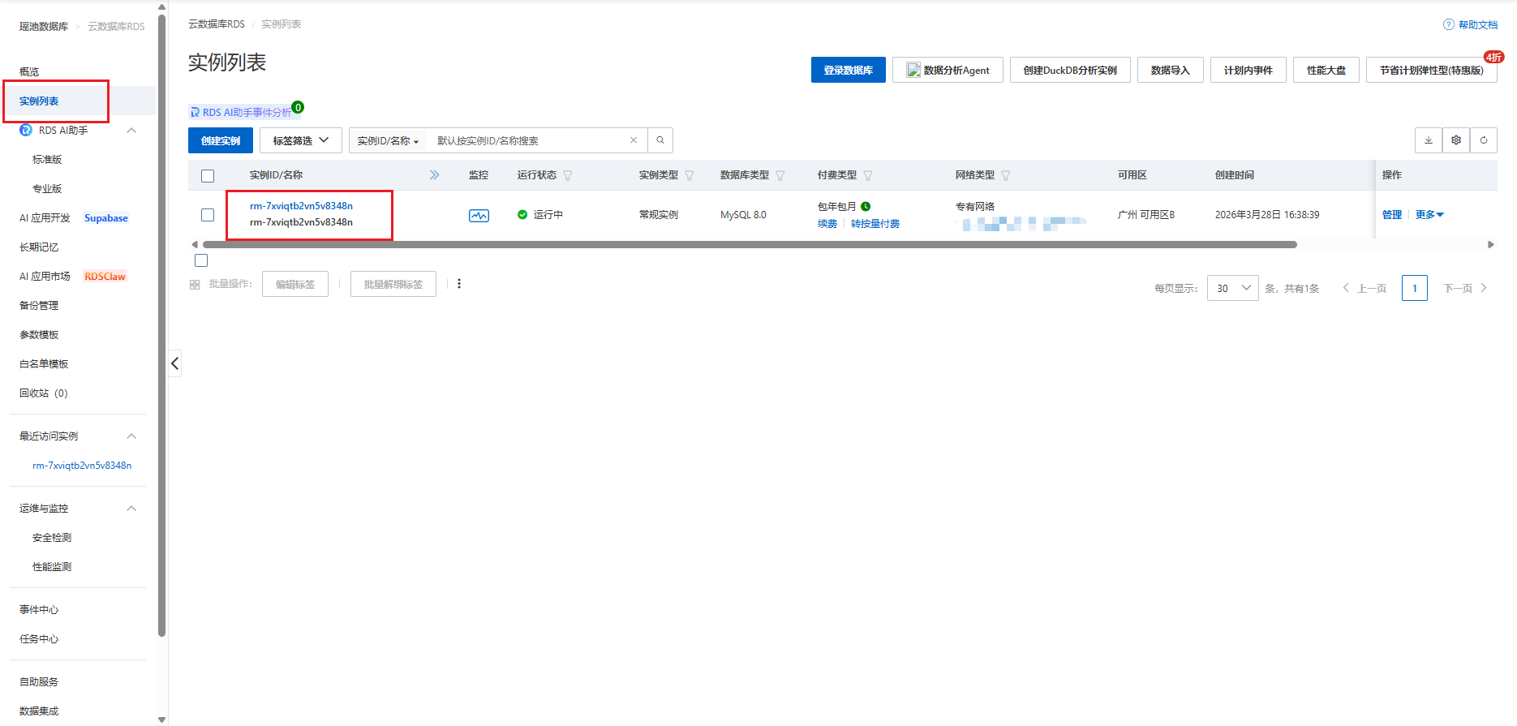This screenshot has height=726, width=1517.
Task: Clear the search field with X icon
Action: tap(634, 140)
